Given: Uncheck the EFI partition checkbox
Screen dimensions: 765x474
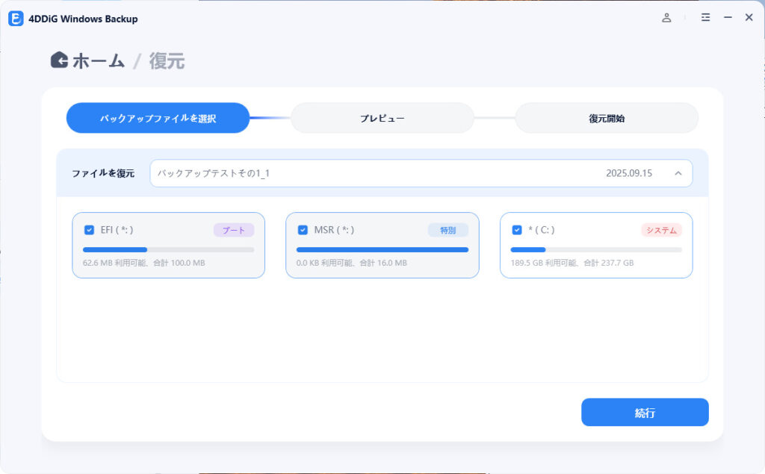Looking at the screenshot, I should pyautogui.click(x=89, y=230).
